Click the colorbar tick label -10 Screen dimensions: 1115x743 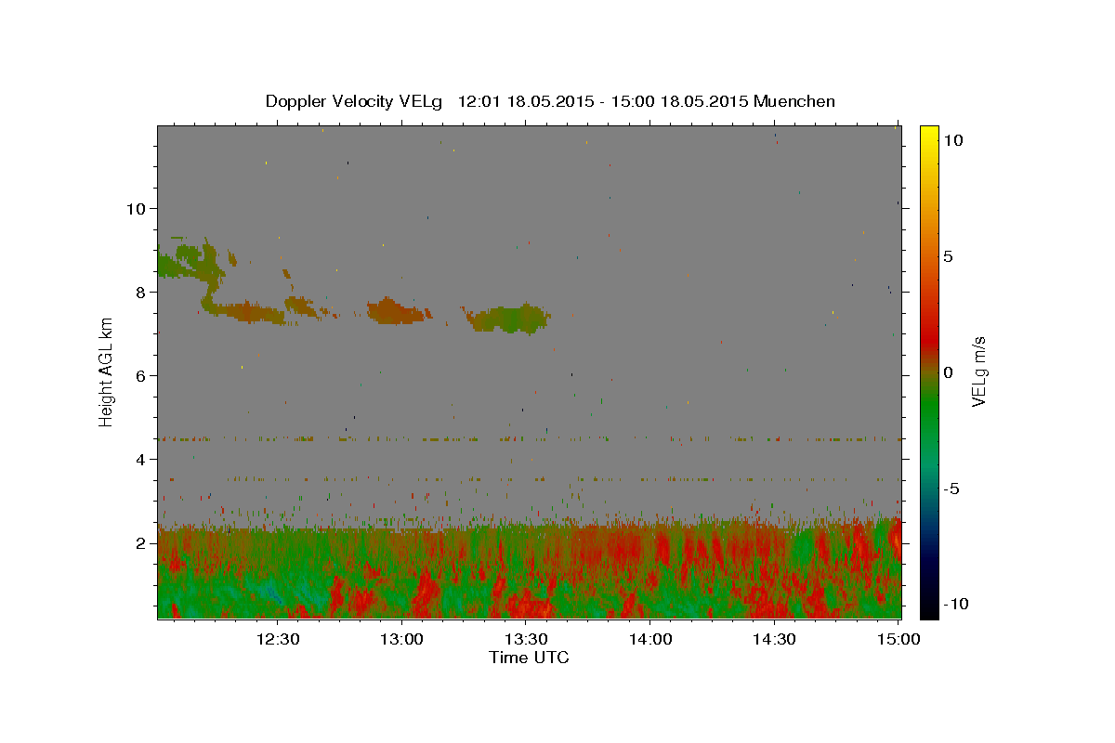click(x=956, y=604)
